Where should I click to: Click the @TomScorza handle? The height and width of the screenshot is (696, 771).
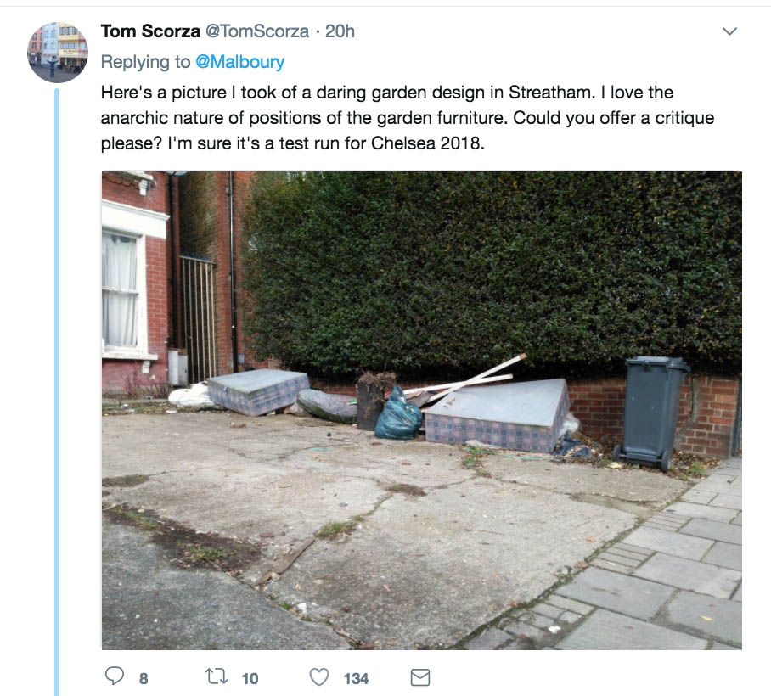click(257, 31)
